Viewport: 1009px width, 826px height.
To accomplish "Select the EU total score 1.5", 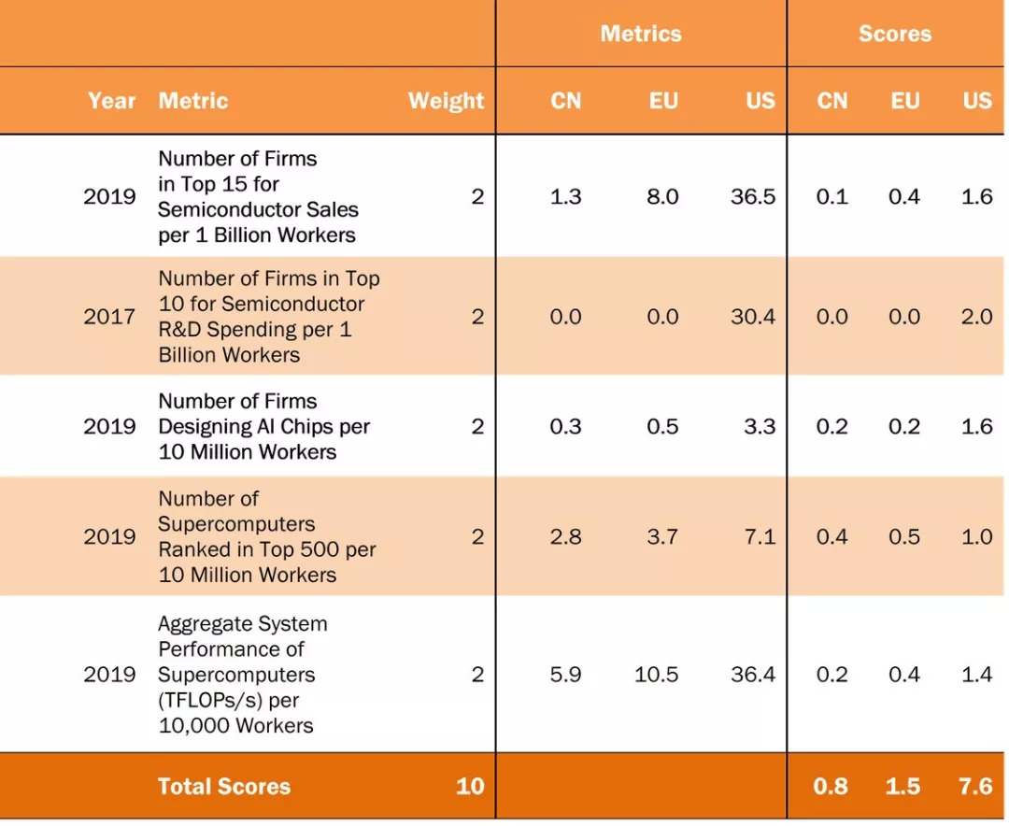I will point(902,787).
